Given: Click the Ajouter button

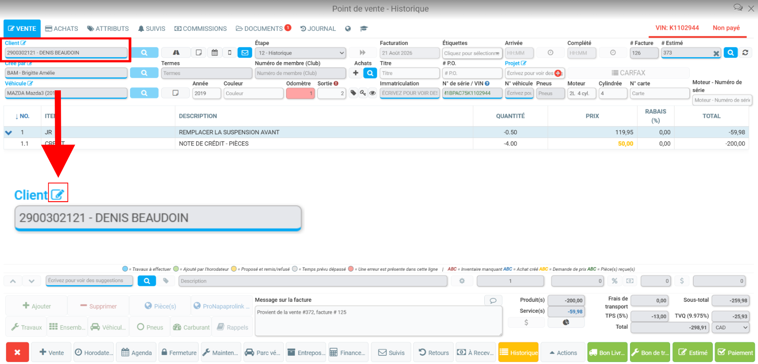Looking at the screenshot, I should tap(37, 306).
